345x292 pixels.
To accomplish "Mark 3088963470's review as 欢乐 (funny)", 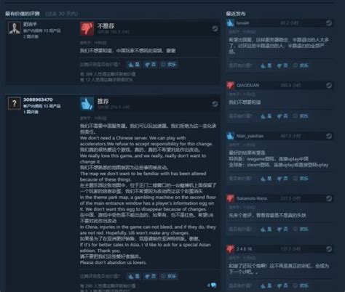I will 169,276.
